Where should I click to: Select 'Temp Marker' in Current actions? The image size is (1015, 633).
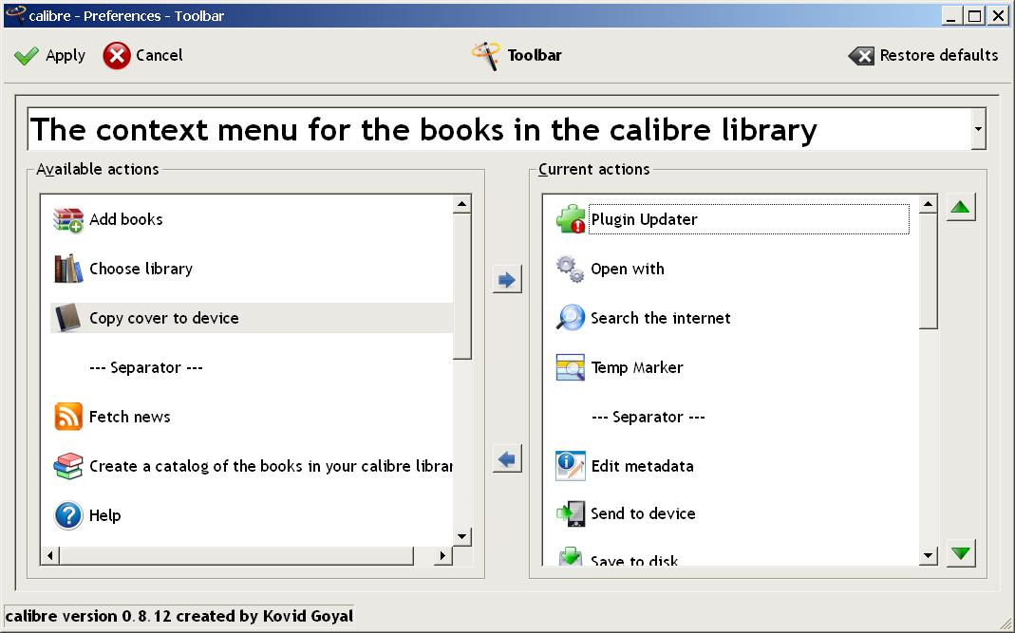coord(732,367)
